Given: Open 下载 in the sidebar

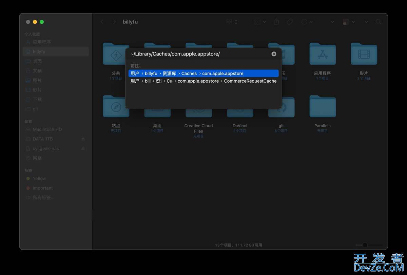Looking at the screenshot, I should 56,99.
